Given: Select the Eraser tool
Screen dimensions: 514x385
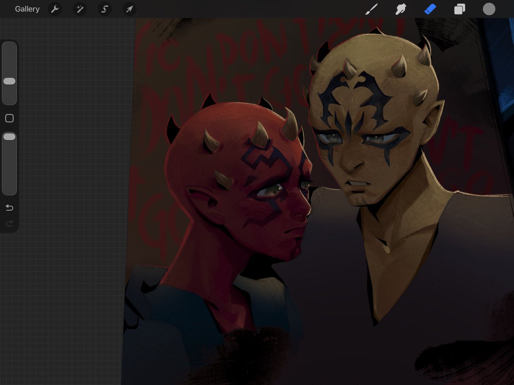Looking at the screenshot, I should pyautogui.click(x=430, y=9).
